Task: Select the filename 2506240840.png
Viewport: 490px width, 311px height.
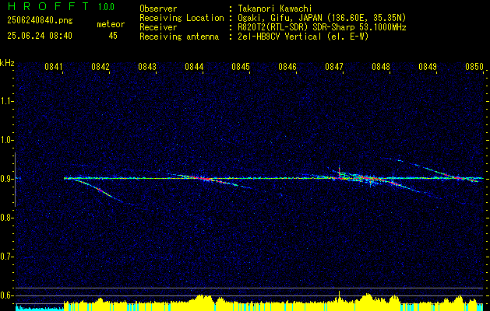Action: coord(40,21)
